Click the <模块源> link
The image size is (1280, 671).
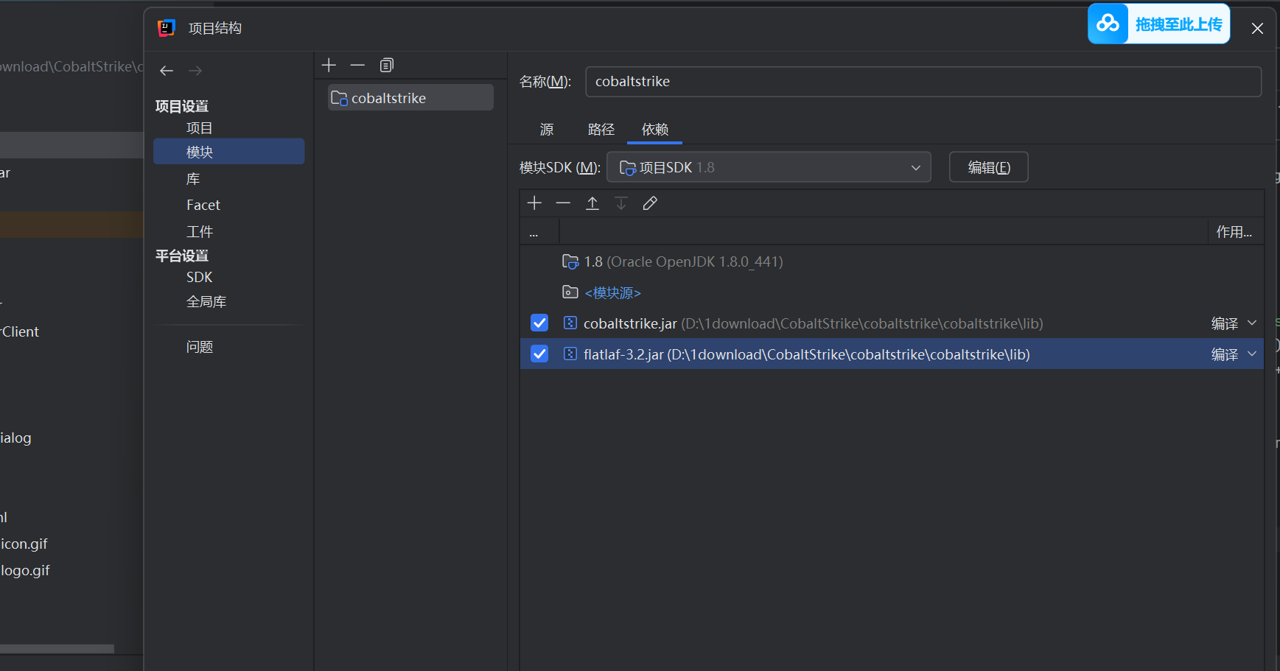pos(613,292)
